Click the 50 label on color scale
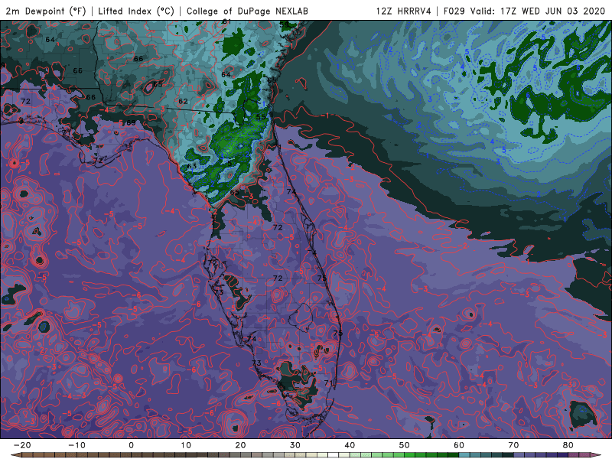The width and height of the screenshot is (612, 459). [x=405, y=445]
